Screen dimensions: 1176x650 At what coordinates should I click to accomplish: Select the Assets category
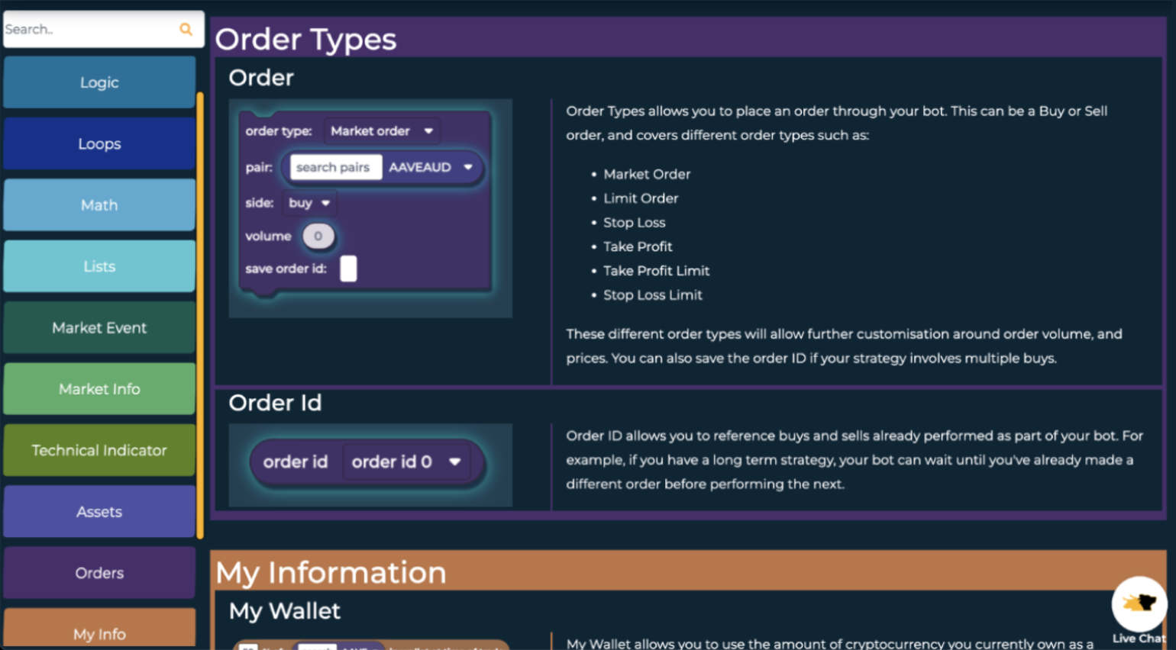pos(99,512)
